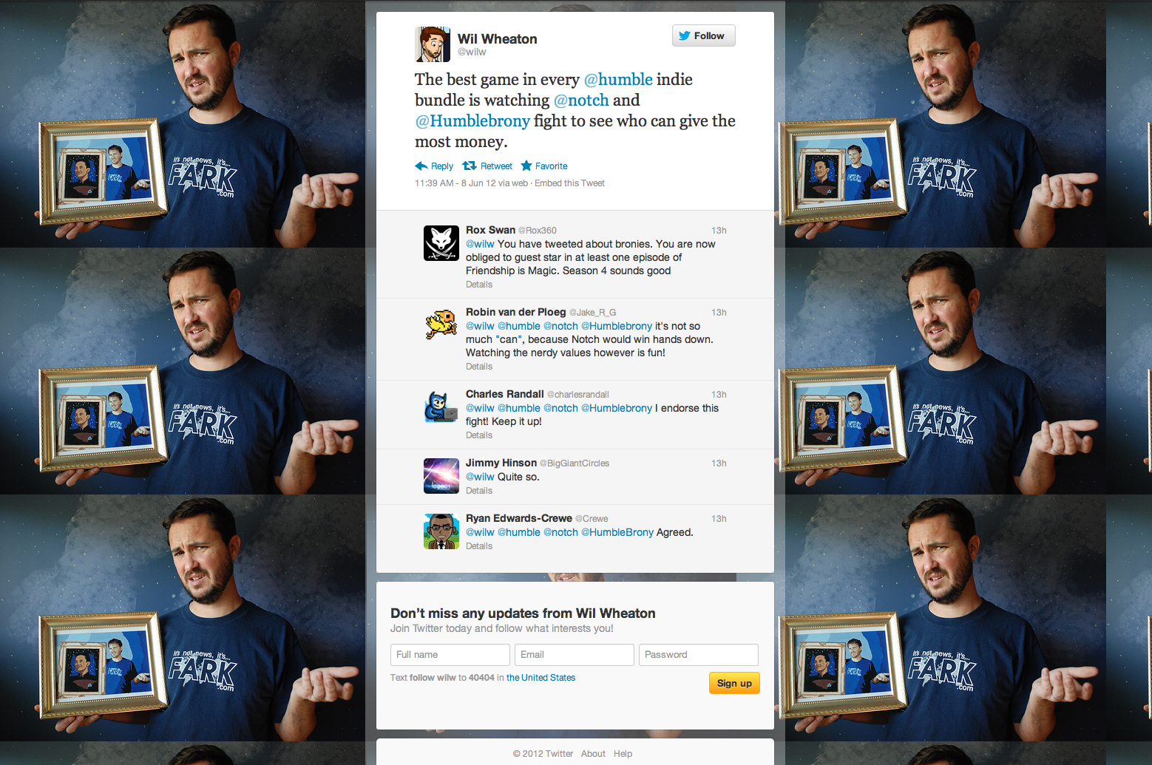
Task: Open the @Rox360 handle
Action: click(538, 231)
